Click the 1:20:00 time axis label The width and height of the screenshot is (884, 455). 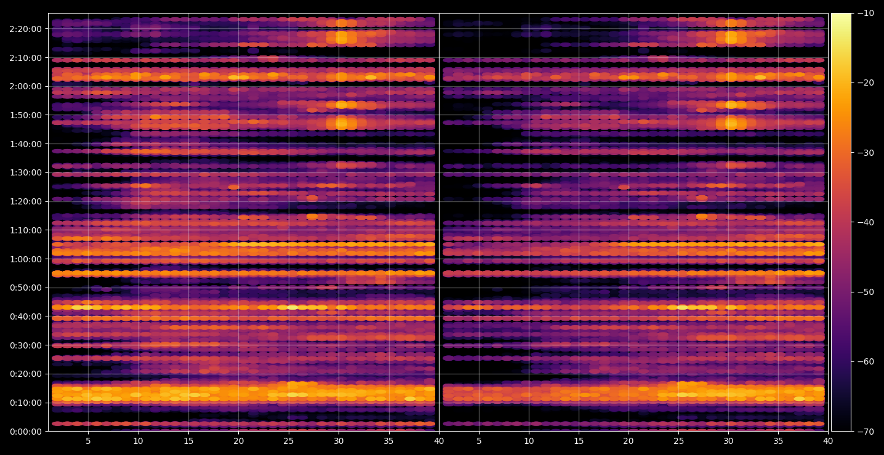pos(26,201)
